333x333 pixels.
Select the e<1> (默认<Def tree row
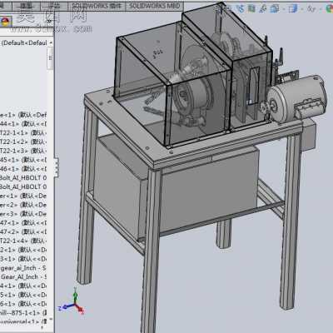click(23, 115)
